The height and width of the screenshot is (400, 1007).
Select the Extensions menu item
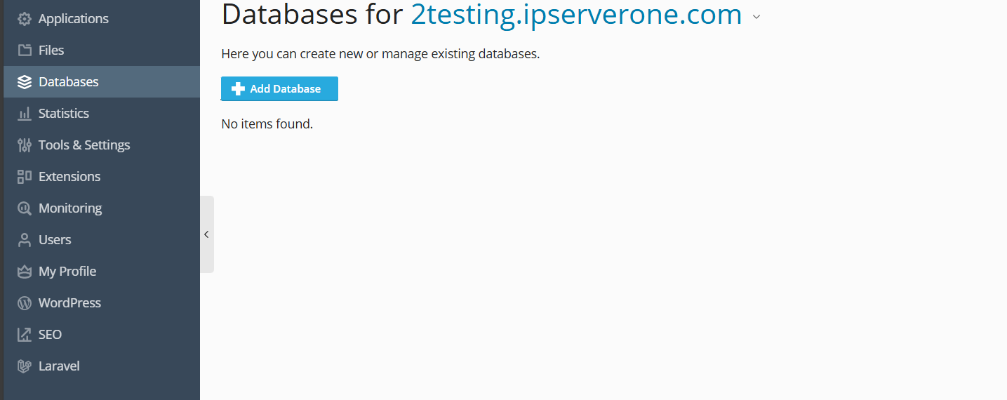(69, 177)
